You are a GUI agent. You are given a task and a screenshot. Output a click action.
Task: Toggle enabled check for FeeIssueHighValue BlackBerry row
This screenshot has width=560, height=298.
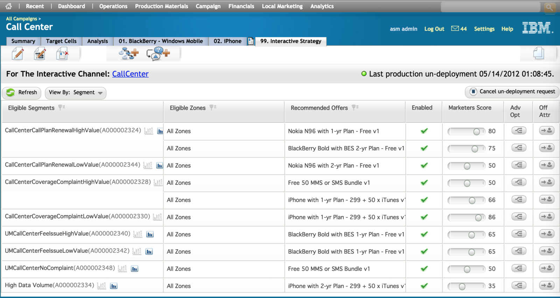424,234
